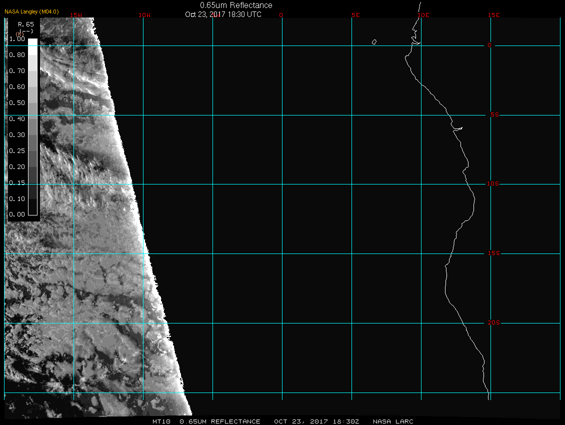Click the 5E longitude label
The height and width of the screenshot is (425, 565).
point(355,15)
